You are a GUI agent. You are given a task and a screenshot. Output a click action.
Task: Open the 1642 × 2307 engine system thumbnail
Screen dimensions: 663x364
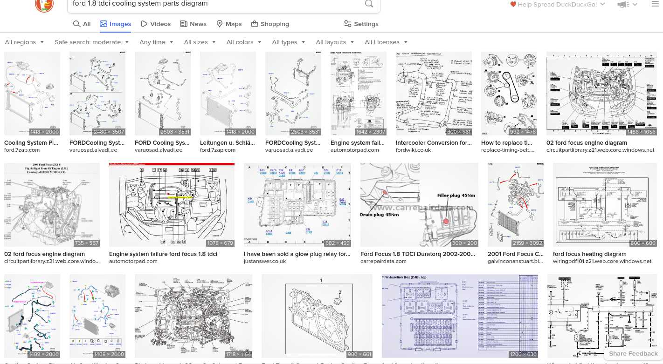(359, 94)
